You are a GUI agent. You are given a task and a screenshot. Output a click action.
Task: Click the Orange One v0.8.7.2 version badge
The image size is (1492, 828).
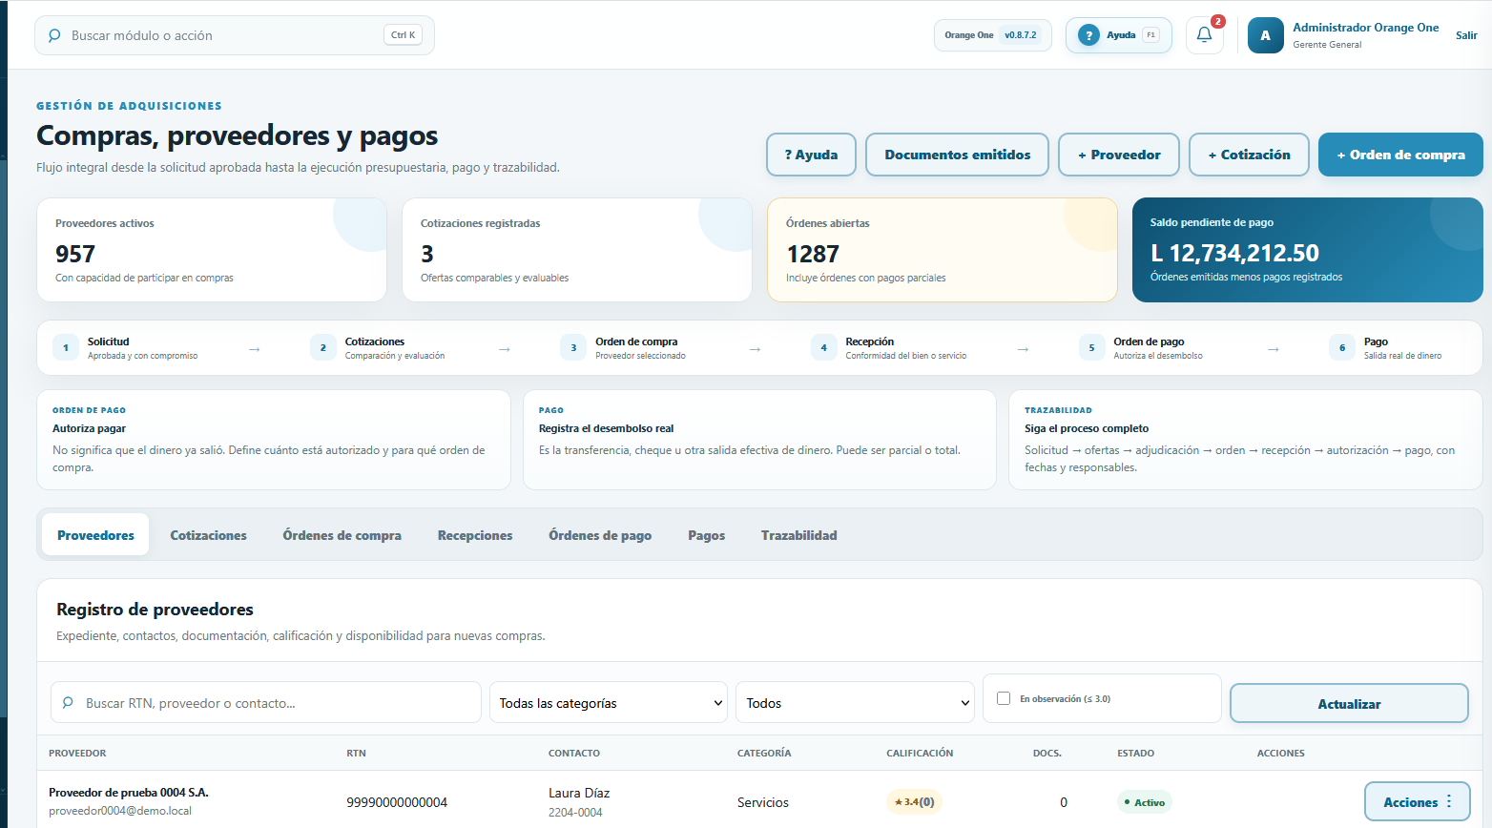pyautogui.click(x=992, y=35)
